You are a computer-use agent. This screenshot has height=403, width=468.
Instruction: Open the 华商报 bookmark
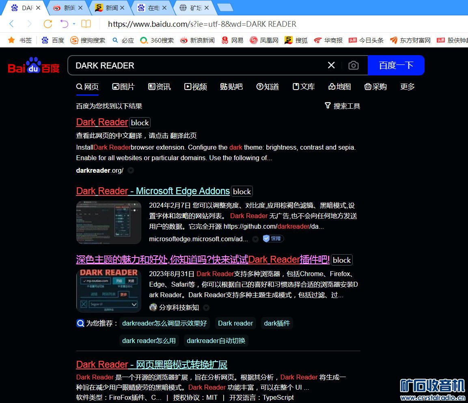(328, 40)
